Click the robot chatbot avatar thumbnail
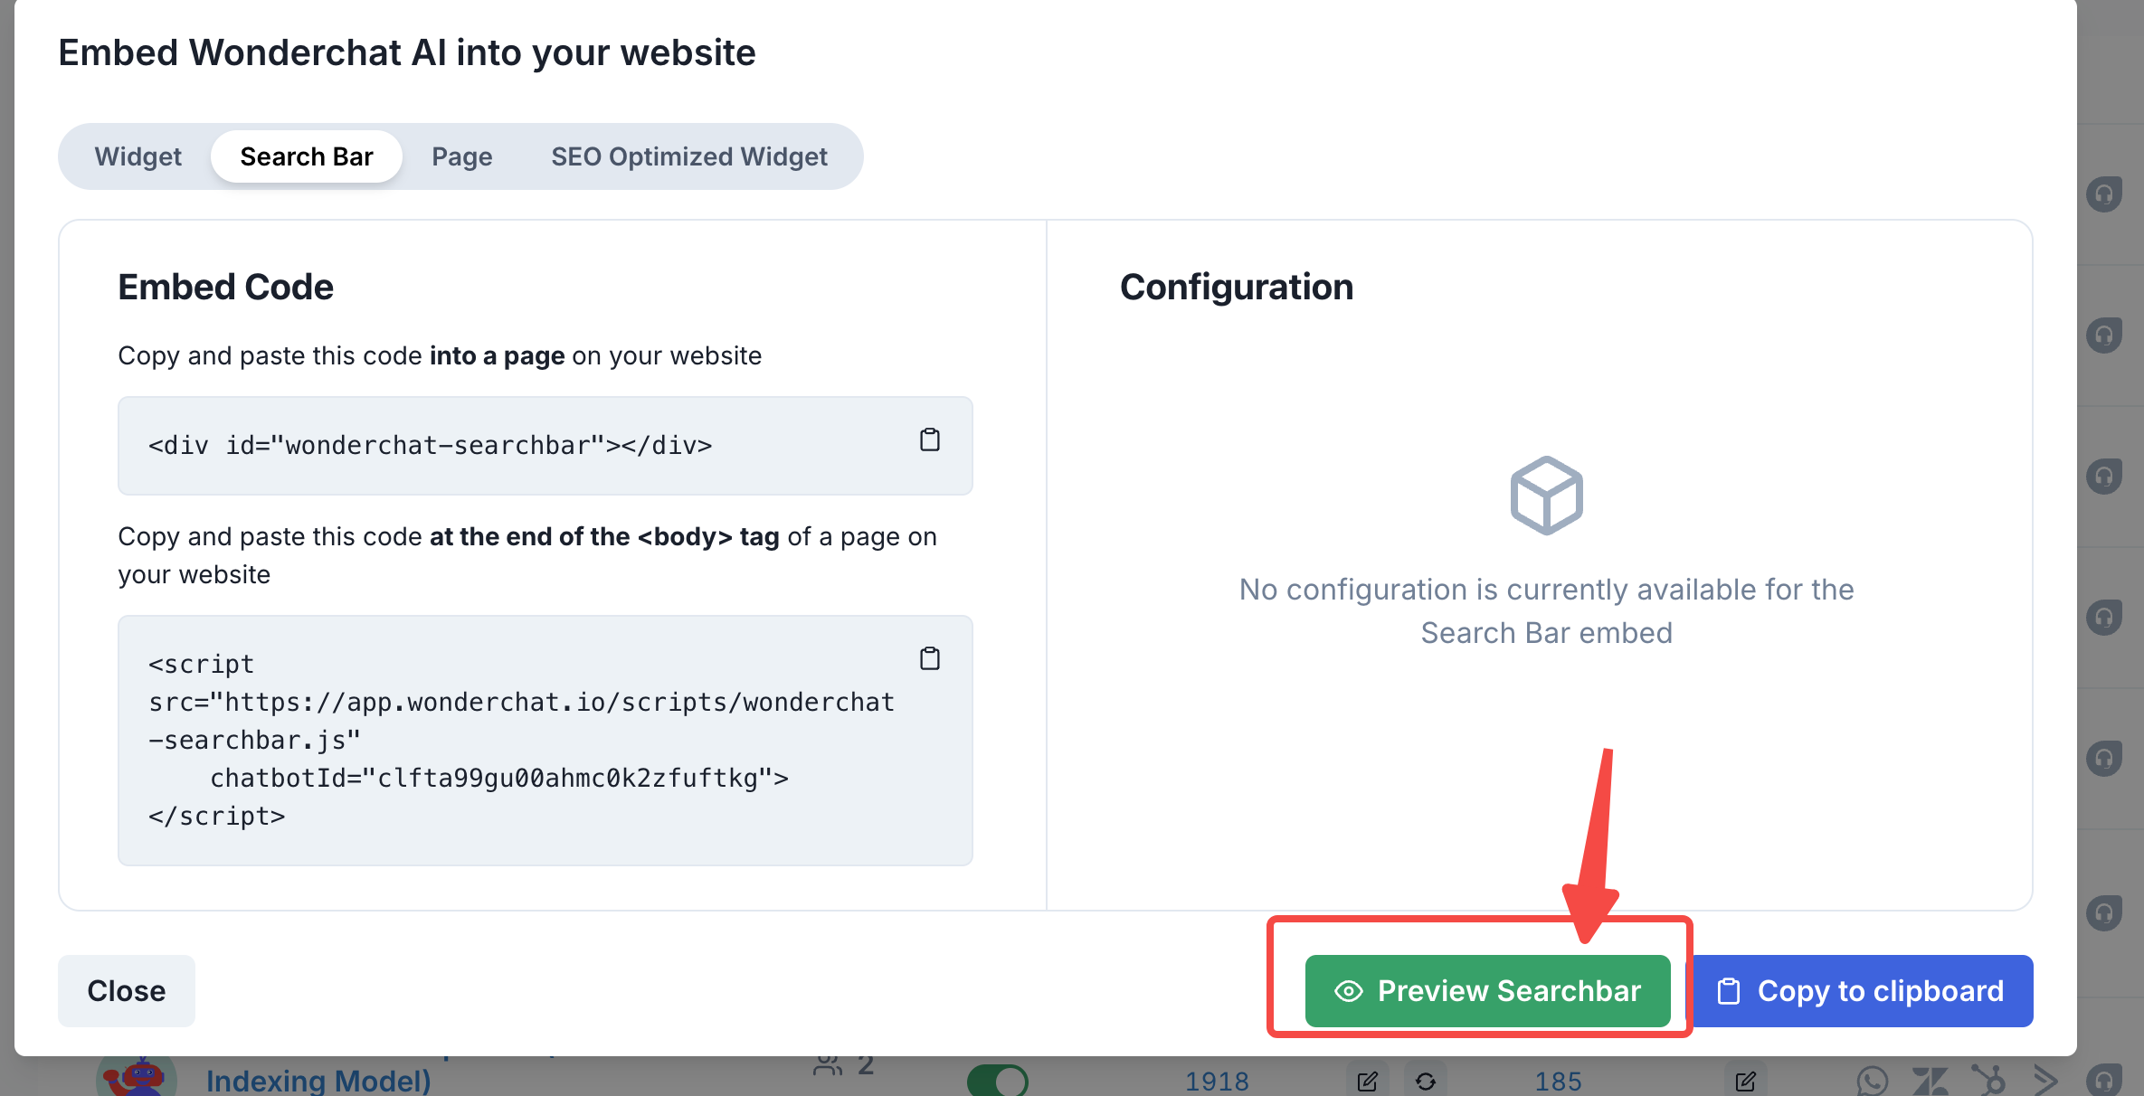The image size is (2144, 1096). (x=136, y=1078)
